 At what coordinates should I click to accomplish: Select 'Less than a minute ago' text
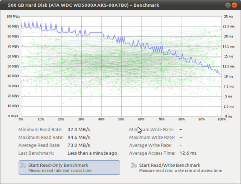coord(92,153)
